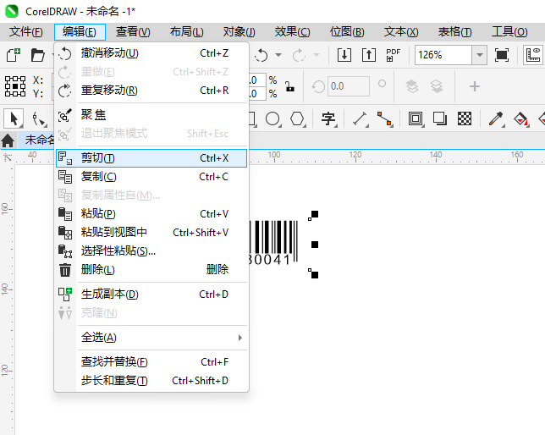Click the Welcome screen home icon
Viewport: 545px width, 435px height.
[x=8, y=140]
